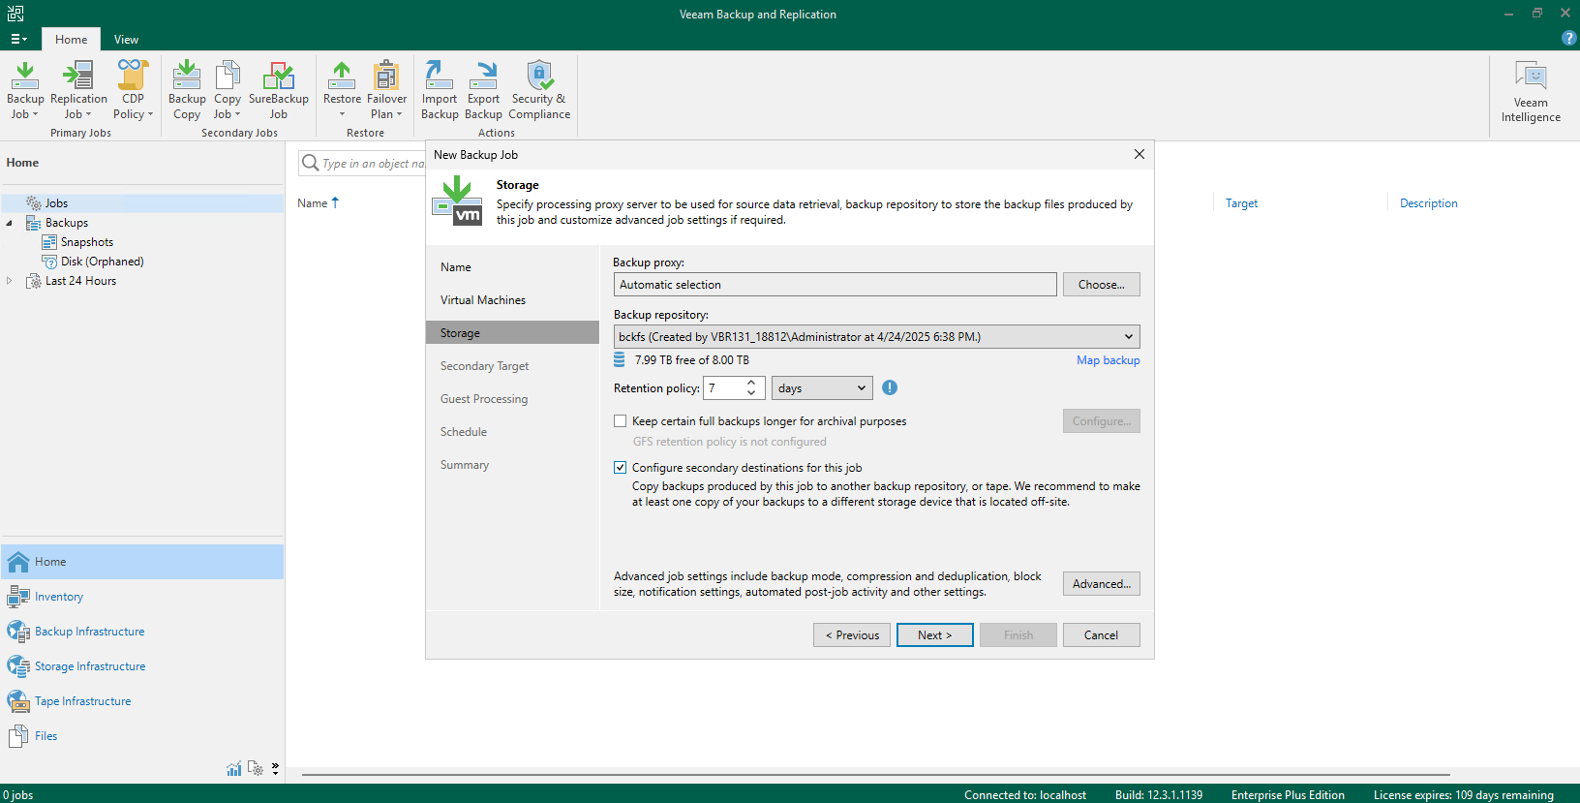Close the New Backup Job dialog
The width and height of the screenshot is (1580, 803).
coord(1139,154)
